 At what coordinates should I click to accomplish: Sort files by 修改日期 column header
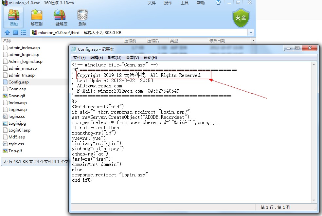[x=217, y=41]
